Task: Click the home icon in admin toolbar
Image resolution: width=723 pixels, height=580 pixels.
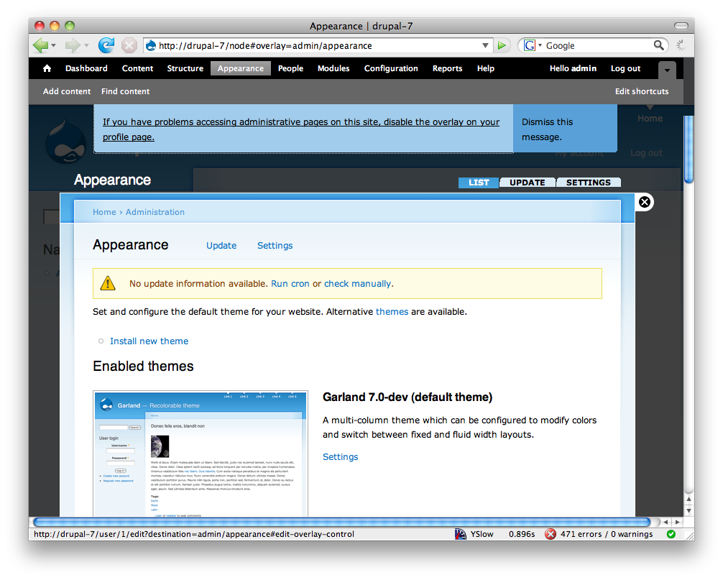Action: pyautogui.click(x=47, y=69)
